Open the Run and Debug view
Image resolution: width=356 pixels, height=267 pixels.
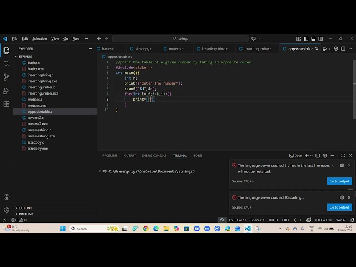pyautogui.click(x=7, y=91)
